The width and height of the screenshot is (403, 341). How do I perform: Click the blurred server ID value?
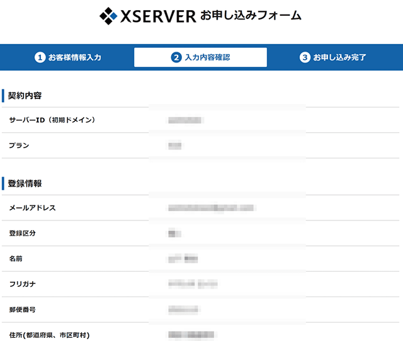185,120
